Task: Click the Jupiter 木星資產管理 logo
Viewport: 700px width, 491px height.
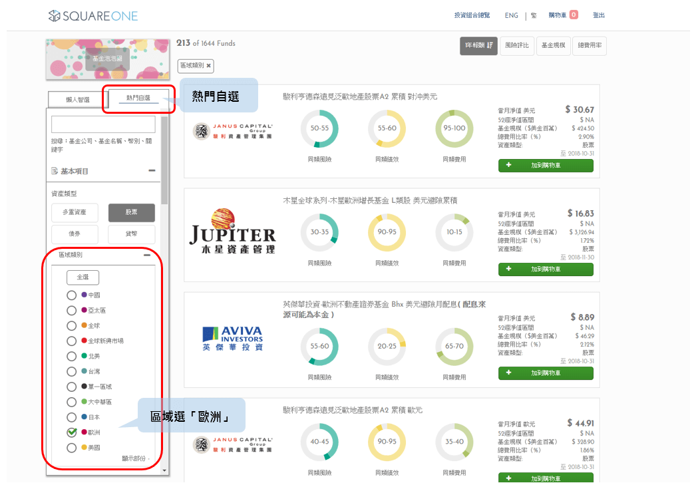Action: [233, 232]
